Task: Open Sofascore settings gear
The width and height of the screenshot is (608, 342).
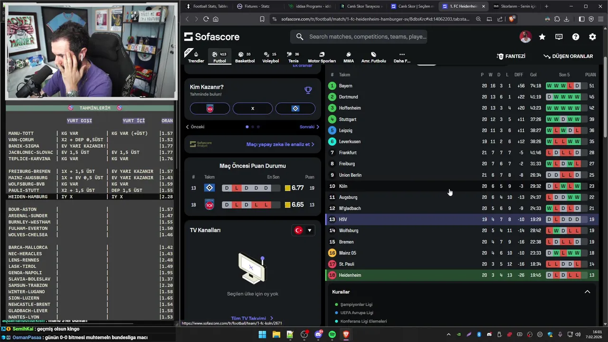Action: click(x=592, y=37)
